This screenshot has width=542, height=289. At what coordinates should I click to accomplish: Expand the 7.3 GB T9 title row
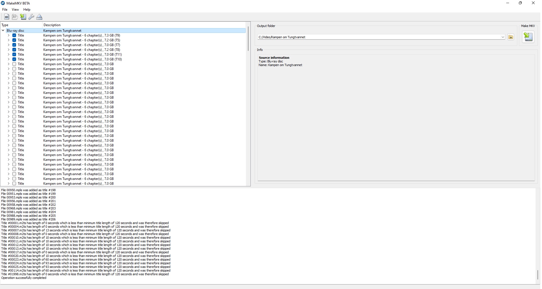[x=8, y=35]
